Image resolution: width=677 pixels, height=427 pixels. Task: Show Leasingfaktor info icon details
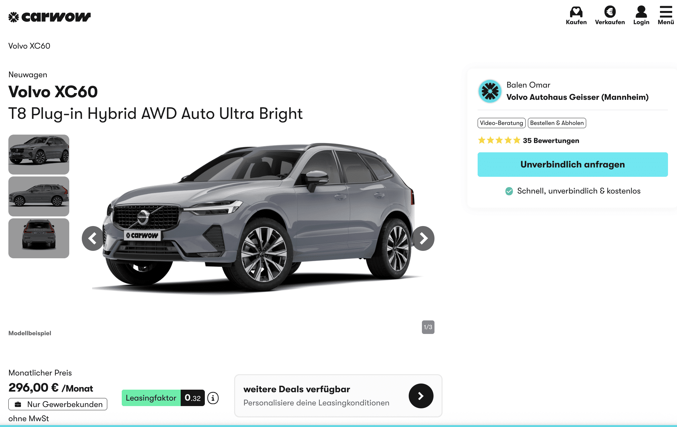tap(213, 398)
